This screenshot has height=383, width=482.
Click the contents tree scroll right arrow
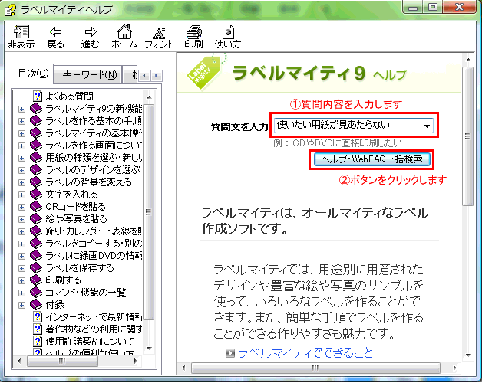click(x=136, y=362)
